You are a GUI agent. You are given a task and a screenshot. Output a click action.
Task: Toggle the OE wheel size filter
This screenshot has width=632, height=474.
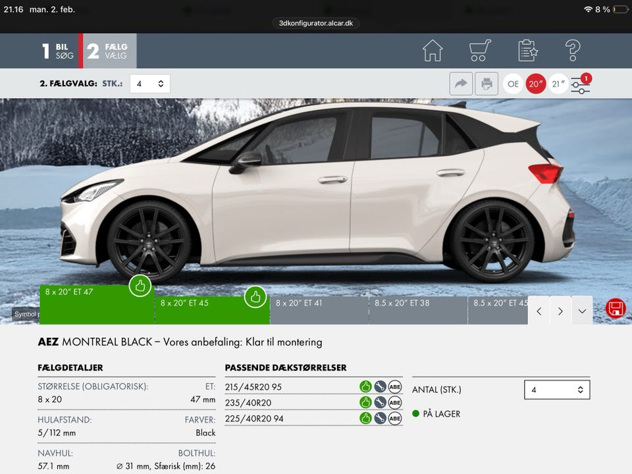click(513, 84)
